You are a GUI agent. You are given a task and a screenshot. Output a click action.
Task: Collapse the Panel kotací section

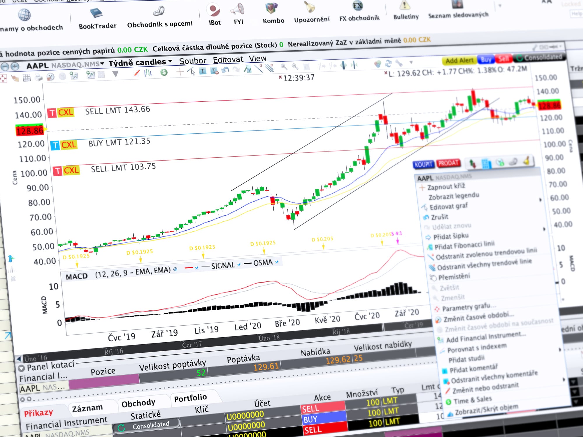21,368
